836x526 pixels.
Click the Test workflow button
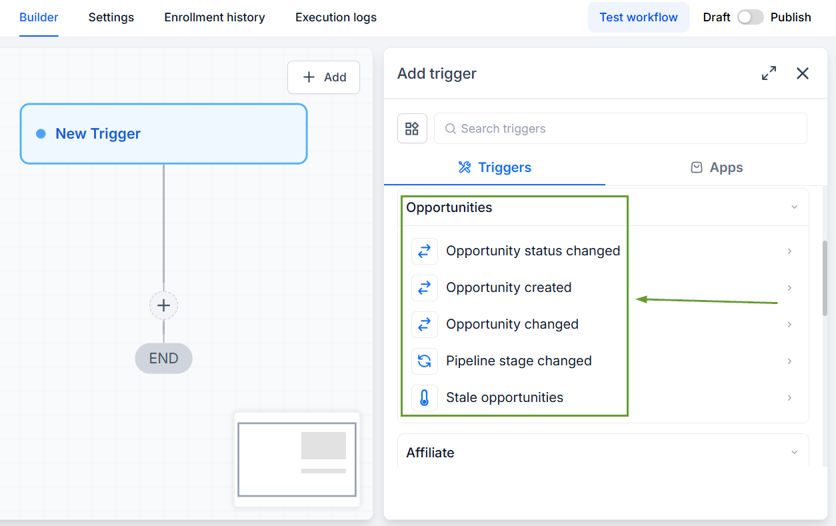pyautogui.click(x=639, y=17)
